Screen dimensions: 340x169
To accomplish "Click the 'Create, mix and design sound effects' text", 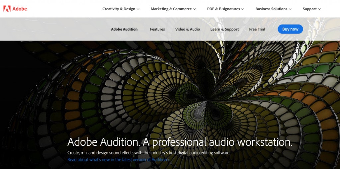I will [148, 153].
